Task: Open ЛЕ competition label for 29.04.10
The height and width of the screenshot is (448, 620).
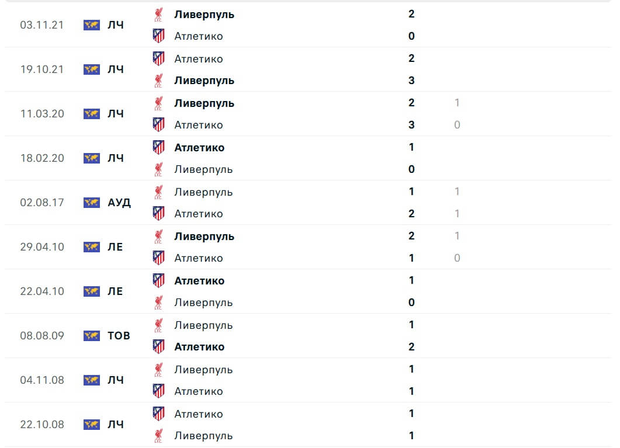Action: pyautogui.click(x=115, y=247)
